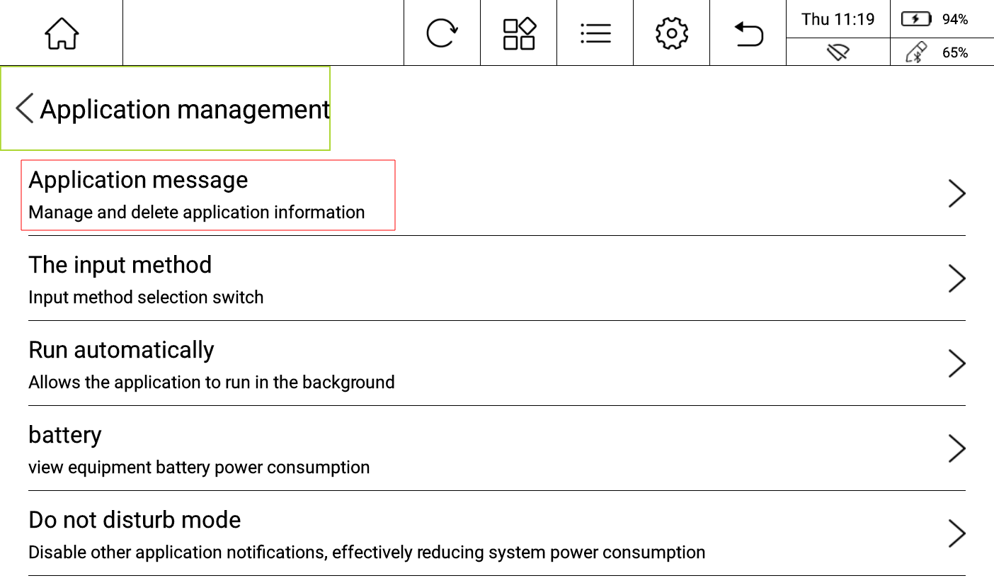Tap the Wi-Fi disabled status icon
The image size is (994, 583).
pyautogui.click(x=838, y=52)
